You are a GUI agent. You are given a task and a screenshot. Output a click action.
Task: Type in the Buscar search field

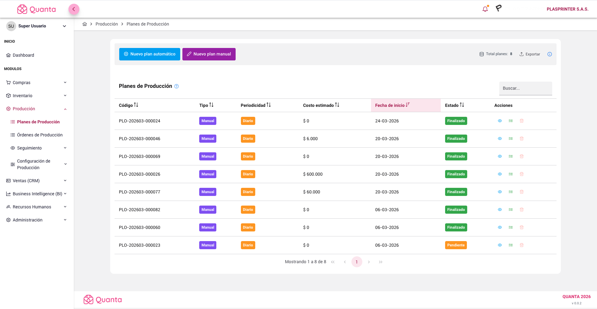coord(525,88)
